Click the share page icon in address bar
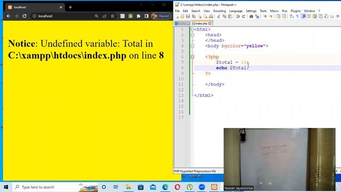 pyautogui.click(x=104, y=16)
